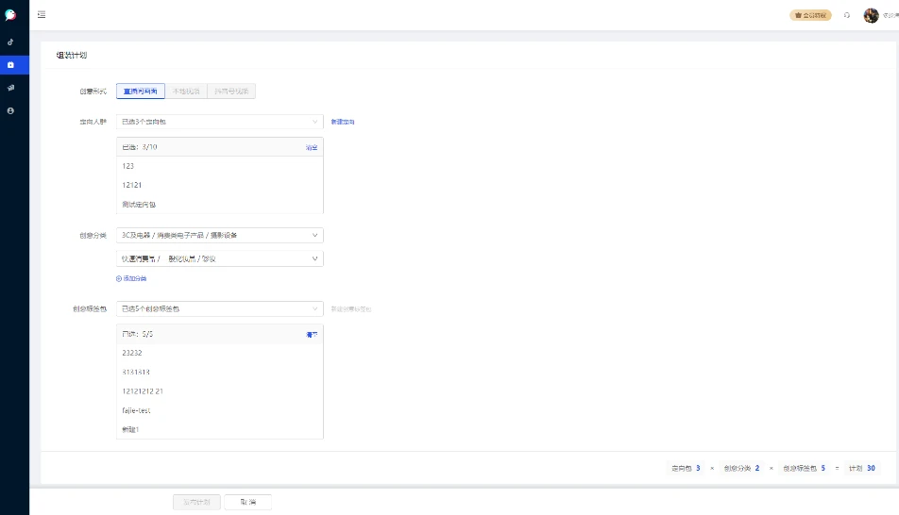Open the TikTok/Douyin section in the sidebar
This screenshot has height=515, width=899.
click(x=10, y=42)
